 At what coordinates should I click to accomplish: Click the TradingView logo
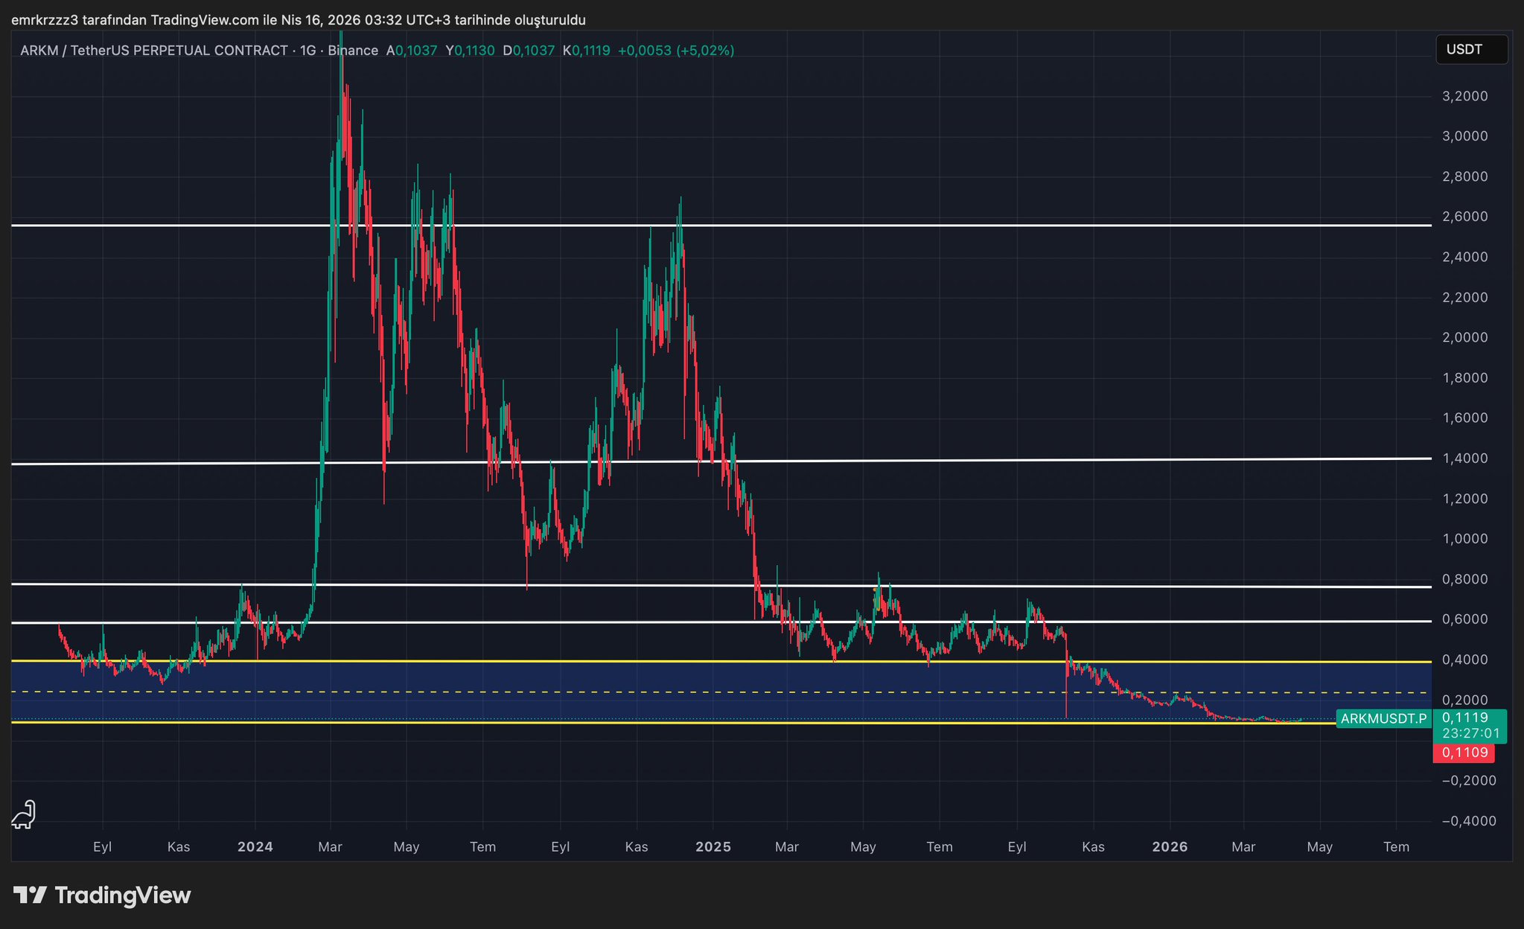[x=102, y=895]
